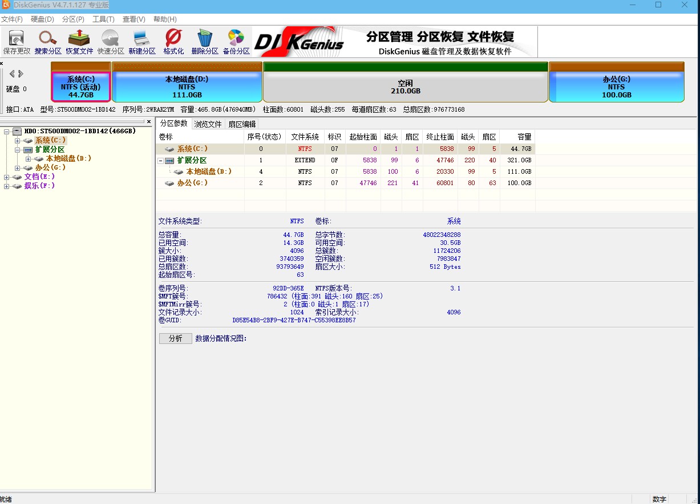
Task: Sort by the 卷标 column header
Action: 200,137
